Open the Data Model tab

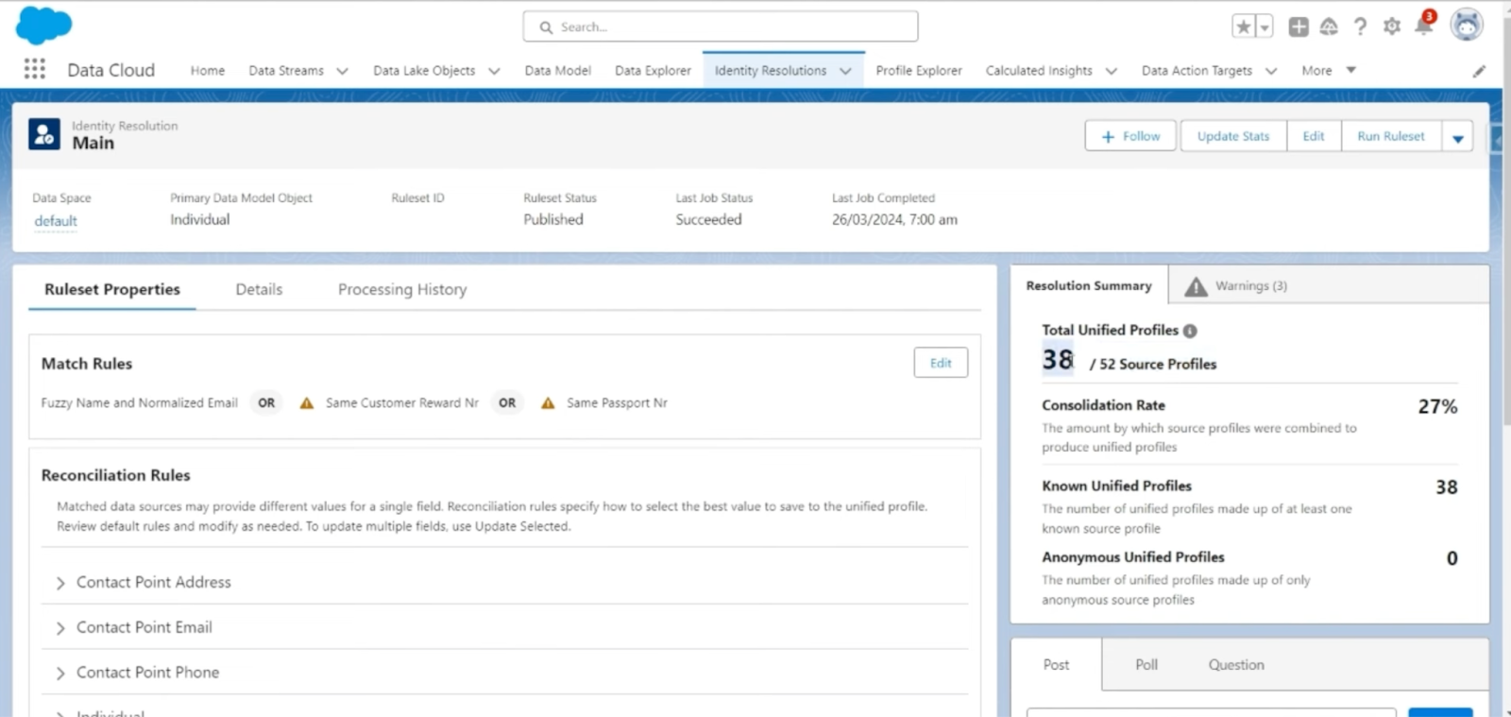point(557,71)
